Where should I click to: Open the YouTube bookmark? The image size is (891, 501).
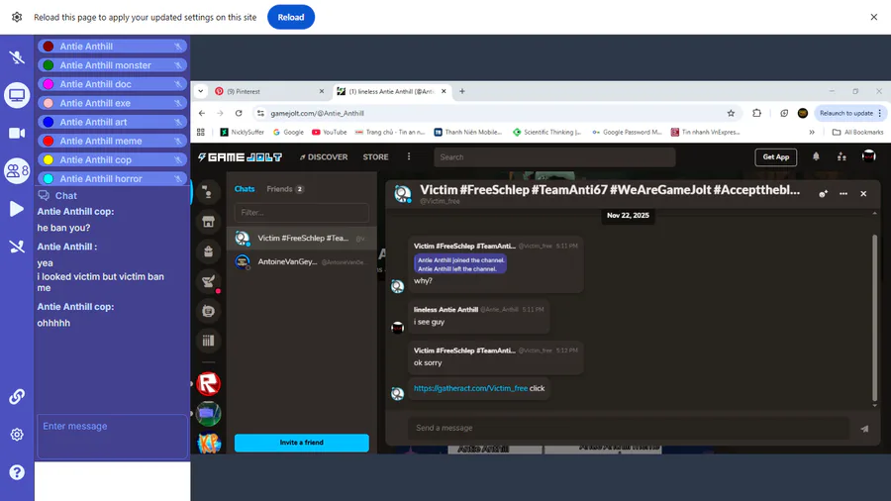329,132
